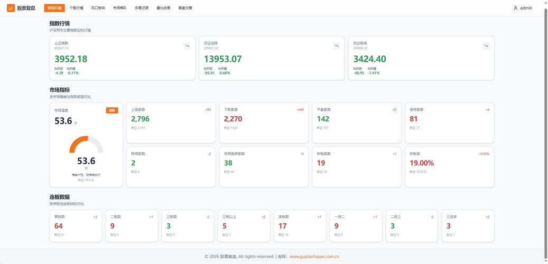Image resolution: width=548 pixels, height=264 pixels.
Task: Select the 上涨家数 2,796 card
Action: tap(171, 123)
